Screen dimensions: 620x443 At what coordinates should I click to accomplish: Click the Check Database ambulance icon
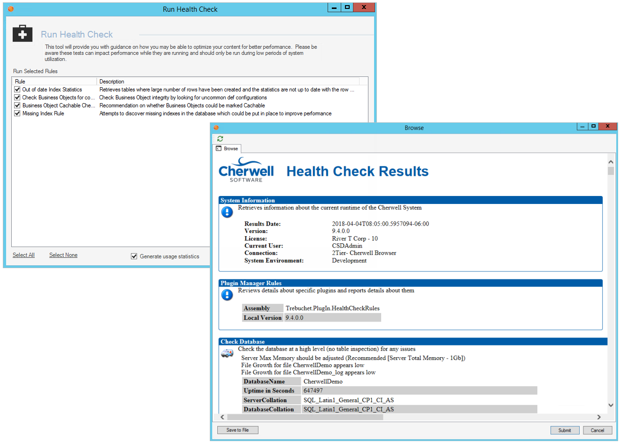pyautogui.click(x=227, y=353)
